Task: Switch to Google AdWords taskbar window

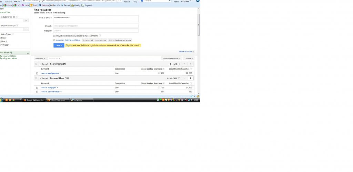Action: (x=34, y=100)
